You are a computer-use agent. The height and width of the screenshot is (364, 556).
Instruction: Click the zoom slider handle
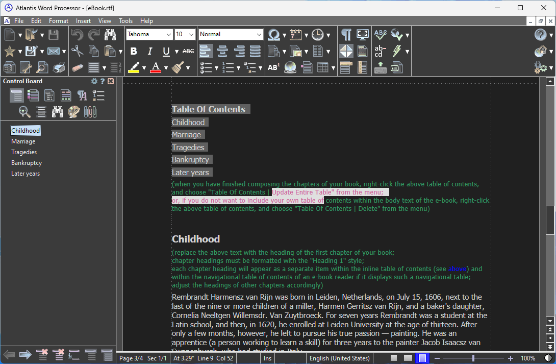tap(473, 358)
